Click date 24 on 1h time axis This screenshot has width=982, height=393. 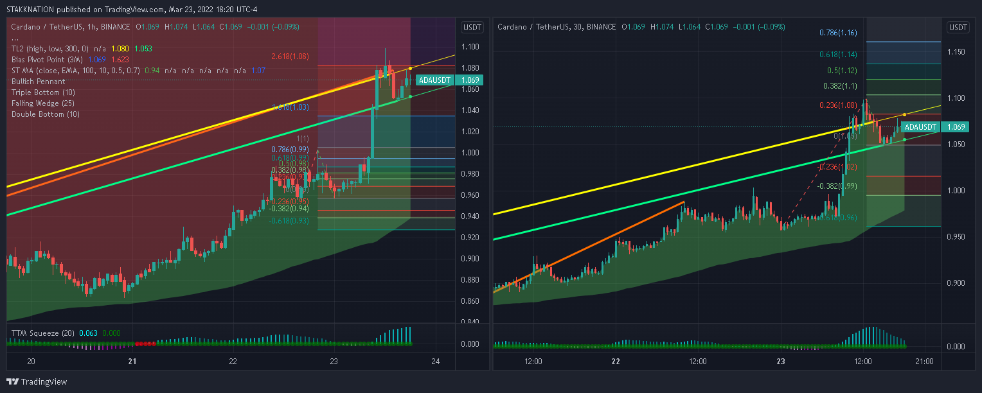click(435, 362)
